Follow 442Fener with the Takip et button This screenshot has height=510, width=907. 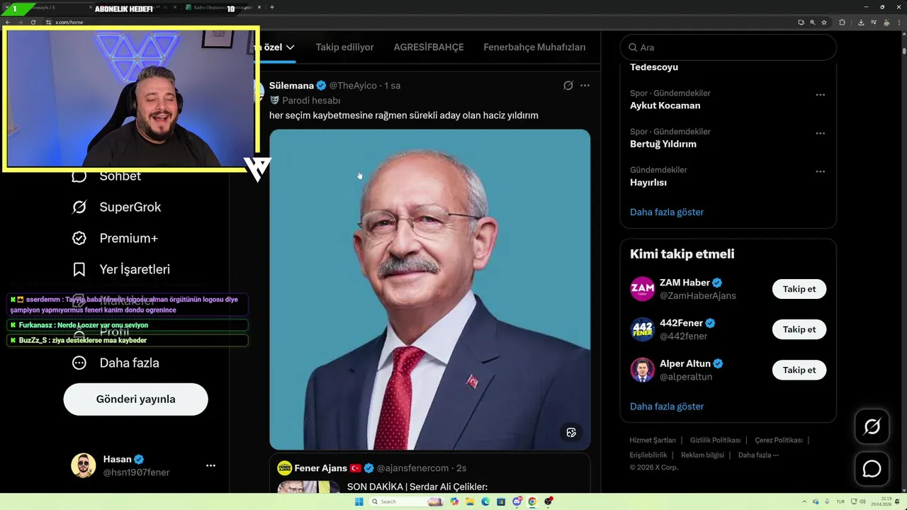(x=799, y=329)
